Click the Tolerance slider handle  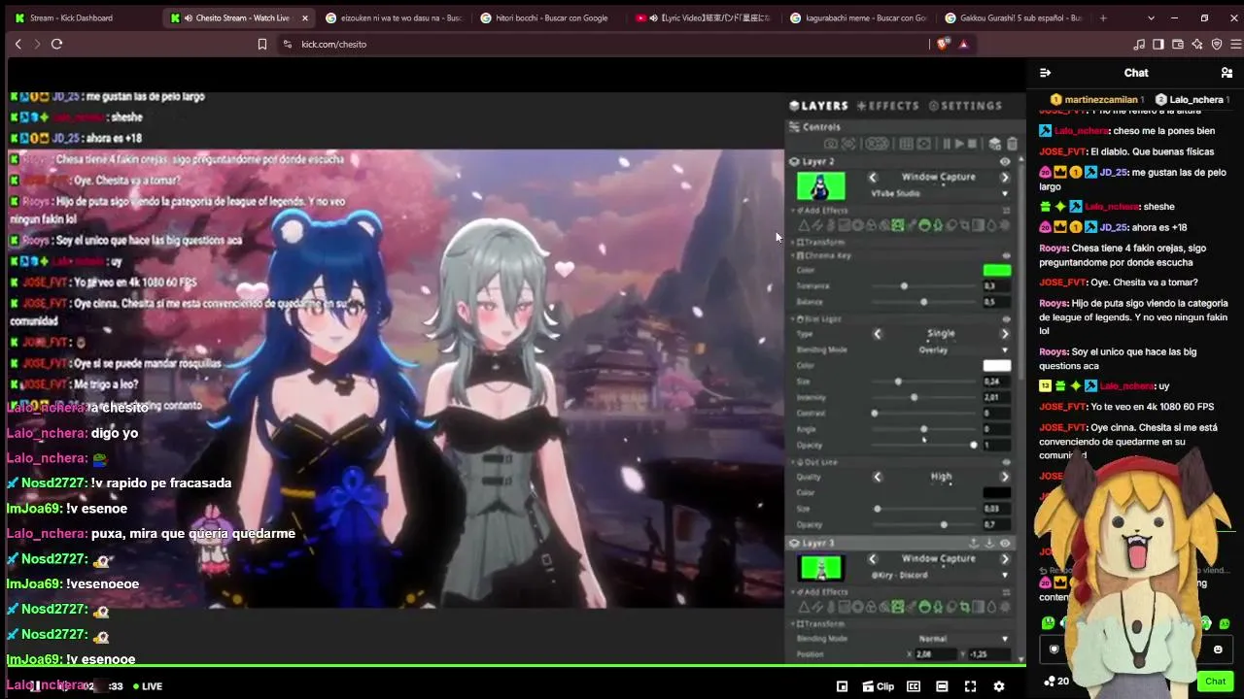coord(904,286)
